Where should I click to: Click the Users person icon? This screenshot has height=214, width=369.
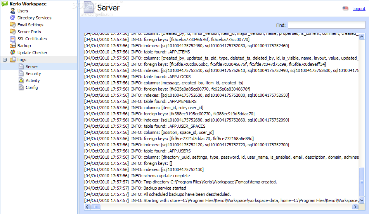(13, 11)
